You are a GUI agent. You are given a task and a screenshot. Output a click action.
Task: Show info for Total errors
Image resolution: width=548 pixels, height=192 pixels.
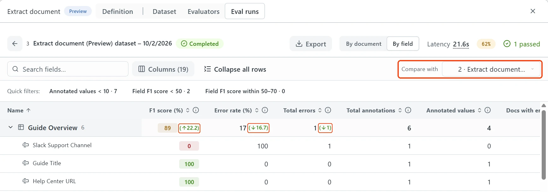click(328, 110)
